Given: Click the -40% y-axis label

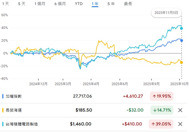Looking at the screenshot, I should click(x=4, y=79).
